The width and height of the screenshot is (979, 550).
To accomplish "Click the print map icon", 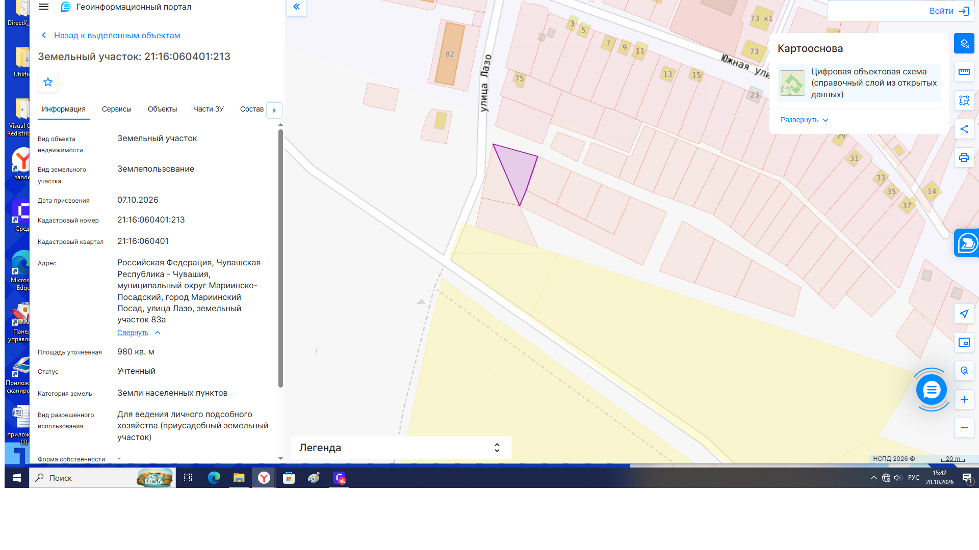I will point(964,157).
